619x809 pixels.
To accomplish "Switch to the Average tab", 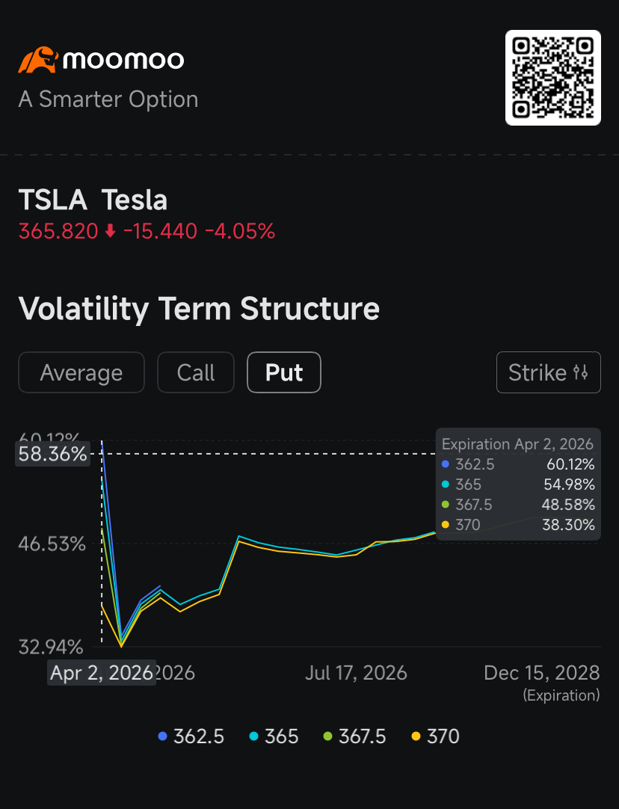I will [x=81, y=372].
